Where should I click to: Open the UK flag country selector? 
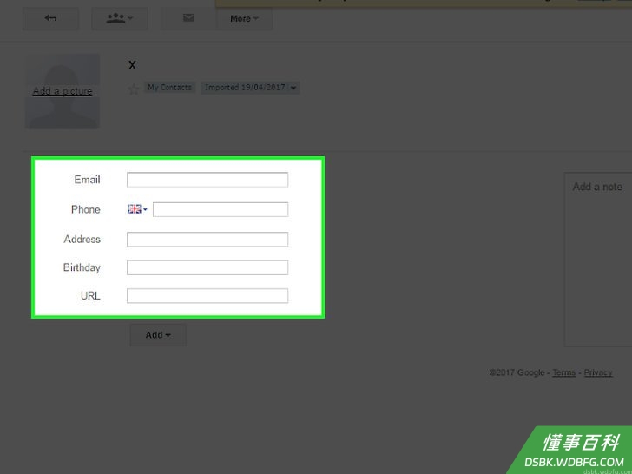137,209
